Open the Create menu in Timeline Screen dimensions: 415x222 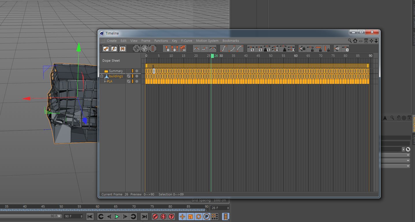(112, 41)
